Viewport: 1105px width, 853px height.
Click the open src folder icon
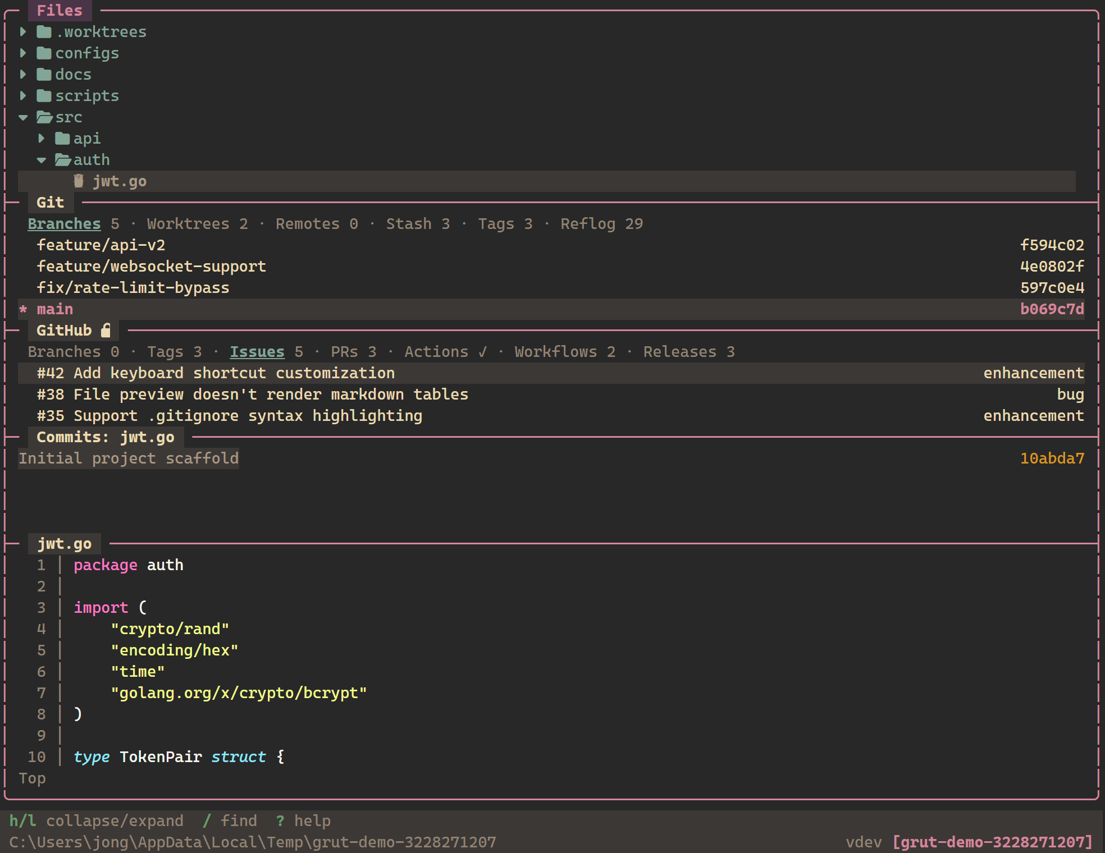tap(45, 117)
